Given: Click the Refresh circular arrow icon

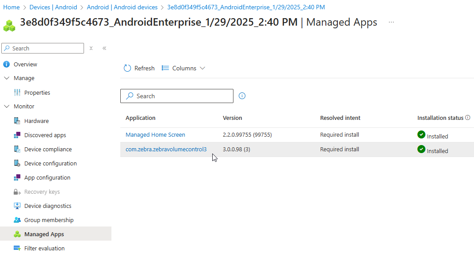Looking at the screenshot, I should (x=127, y=68).
